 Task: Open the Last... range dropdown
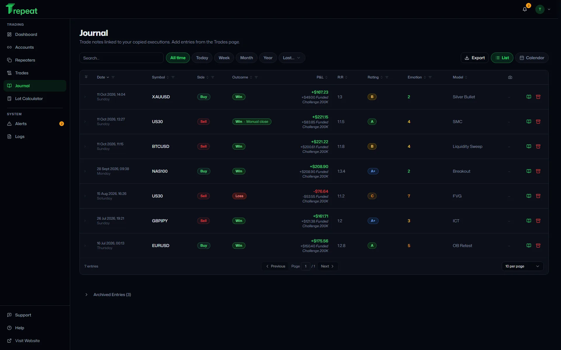[x=292, y=58]
